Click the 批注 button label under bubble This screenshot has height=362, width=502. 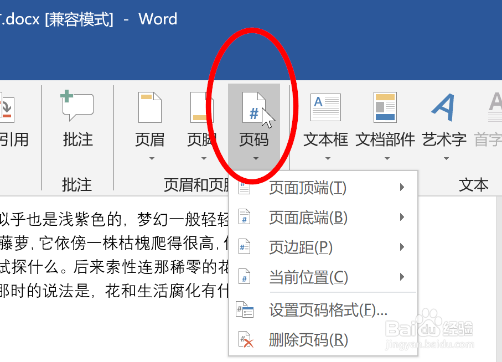pos(78,140)
